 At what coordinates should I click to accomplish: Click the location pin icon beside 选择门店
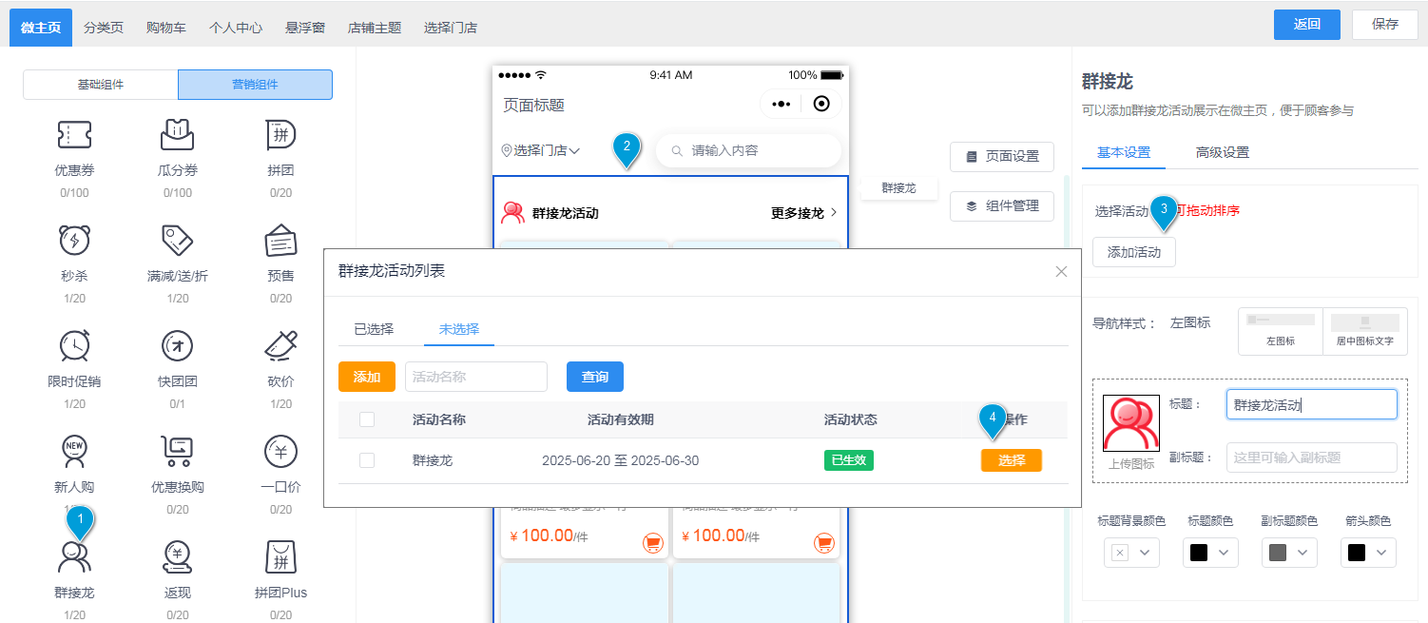507,150
